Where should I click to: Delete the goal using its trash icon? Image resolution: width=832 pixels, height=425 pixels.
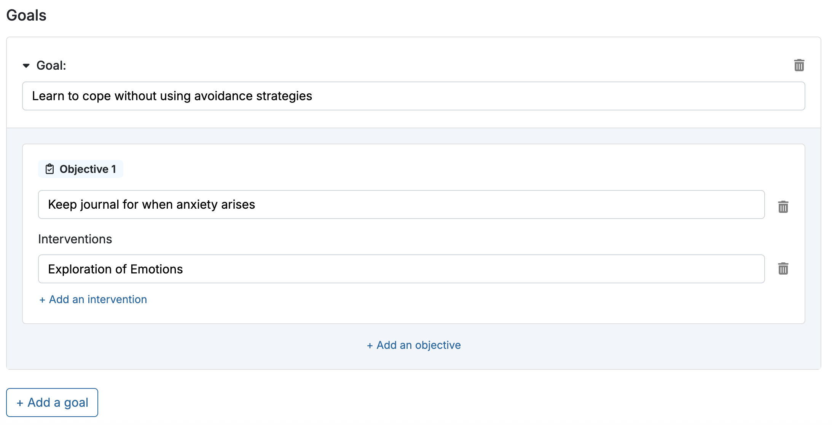(799, 65)
